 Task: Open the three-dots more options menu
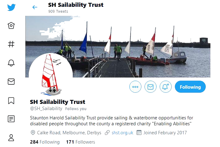coord(135,87)
